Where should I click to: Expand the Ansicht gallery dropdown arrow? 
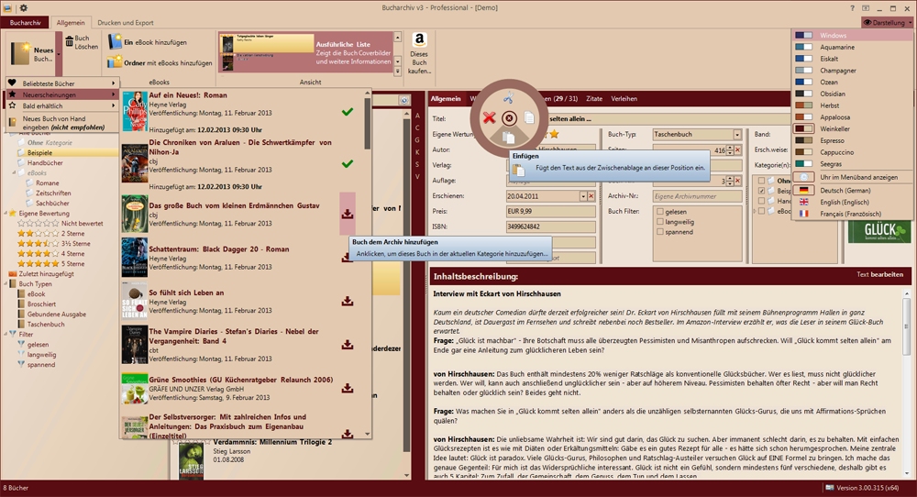click(x=398, y=72)
